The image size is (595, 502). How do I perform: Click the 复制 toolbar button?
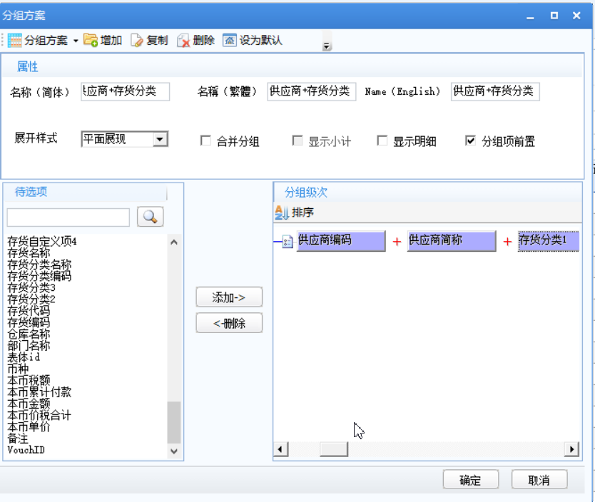coord(149,40)
